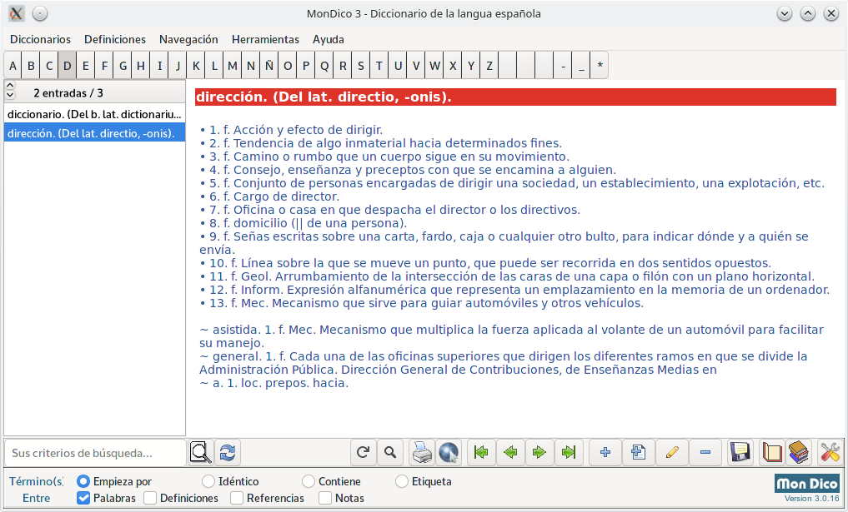Click the letter Ñ button
This screenshot has width=848, height=512.
(268, 66)
